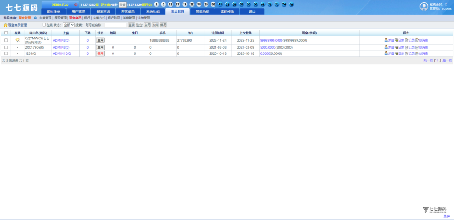This screenshot has width=454, height=221.
Task: Switch to the 用户管理 tab
Action: click(x=78, y=11)
